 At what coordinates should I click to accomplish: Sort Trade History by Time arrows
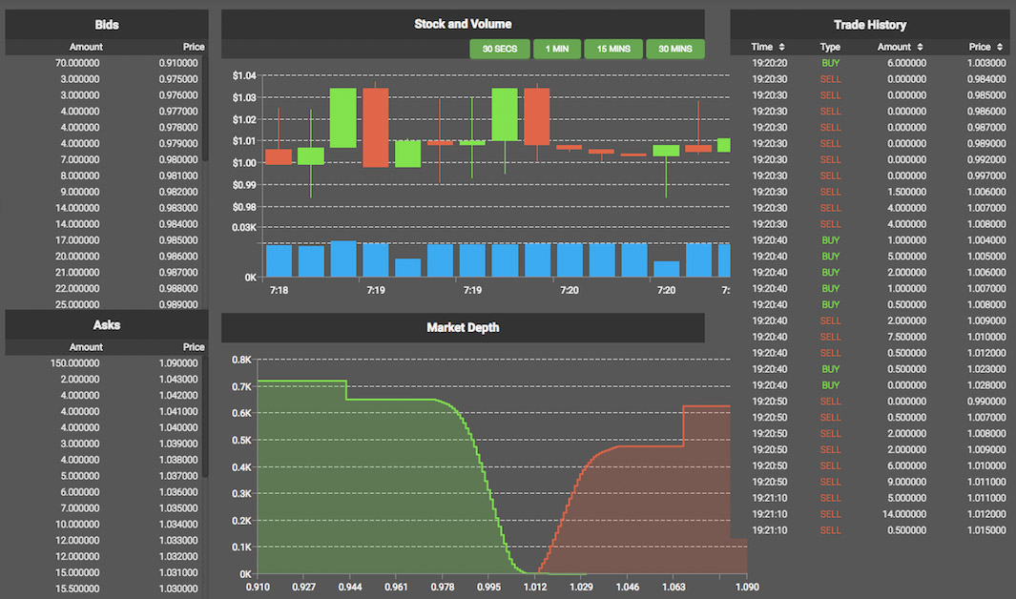[781, 48]
